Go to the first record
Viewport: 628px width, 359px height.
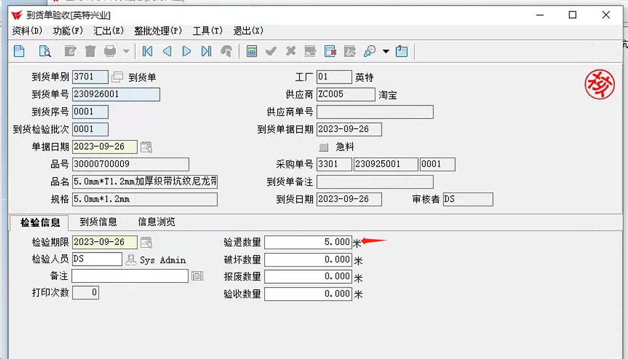coord(147,51)
